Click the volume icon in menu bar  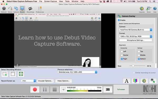125,1
